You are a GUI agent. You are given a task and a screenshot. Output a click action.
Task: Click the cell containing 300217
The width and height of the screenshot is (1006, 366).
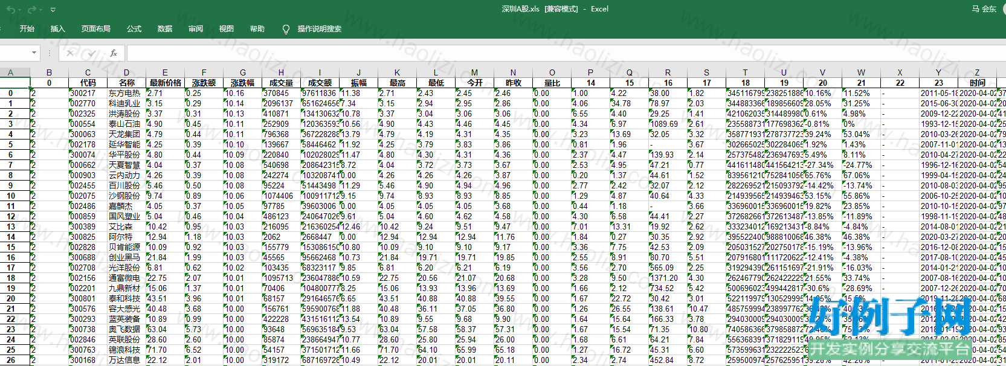(x=88, y=93)
